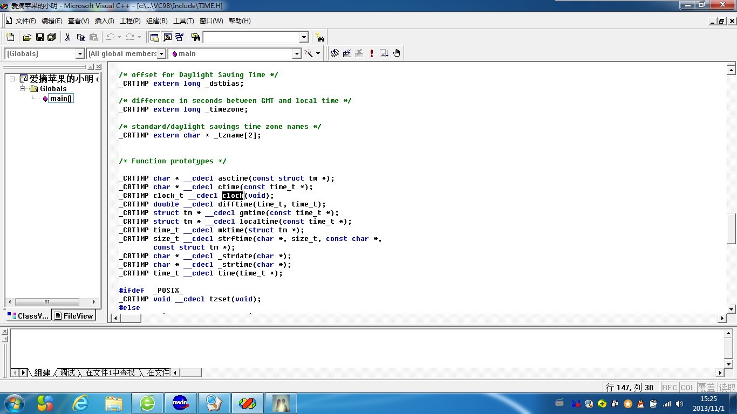The image size is (737, 414).
Task: Click the code editor vertical scrollbar thumb
Action: point(731,229)
